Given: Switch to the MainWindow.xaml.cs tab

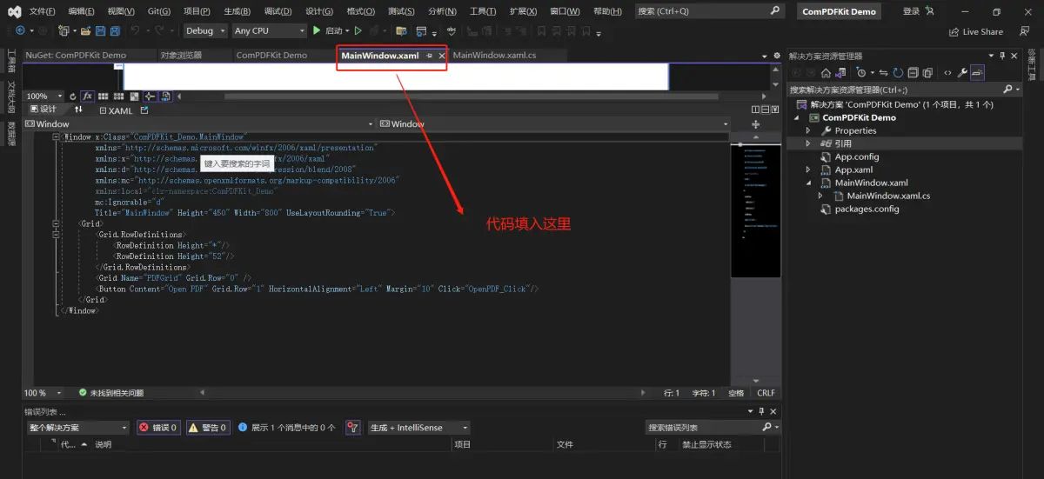Looking at the screenshot, I should pyautogui.click(x=494, y=56).
